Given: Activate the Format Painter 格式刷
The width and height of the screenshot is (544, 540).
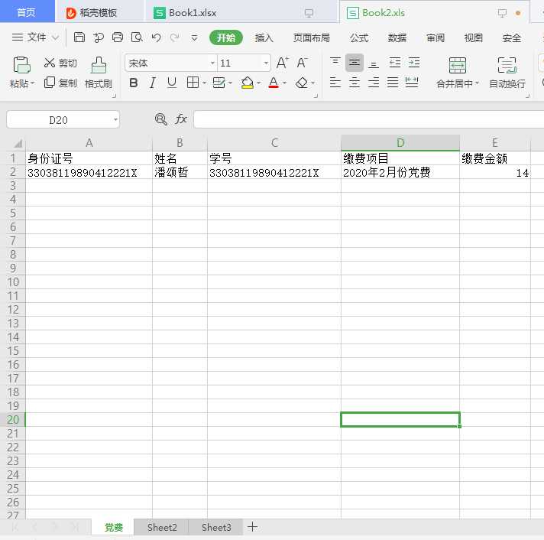Looking at the screenshot, I should tap(99, 73).
